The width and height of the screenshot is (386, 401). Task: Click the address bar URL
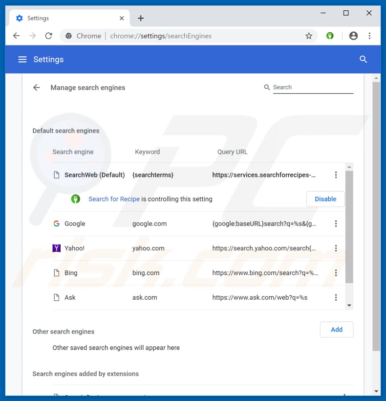point(161,36)
